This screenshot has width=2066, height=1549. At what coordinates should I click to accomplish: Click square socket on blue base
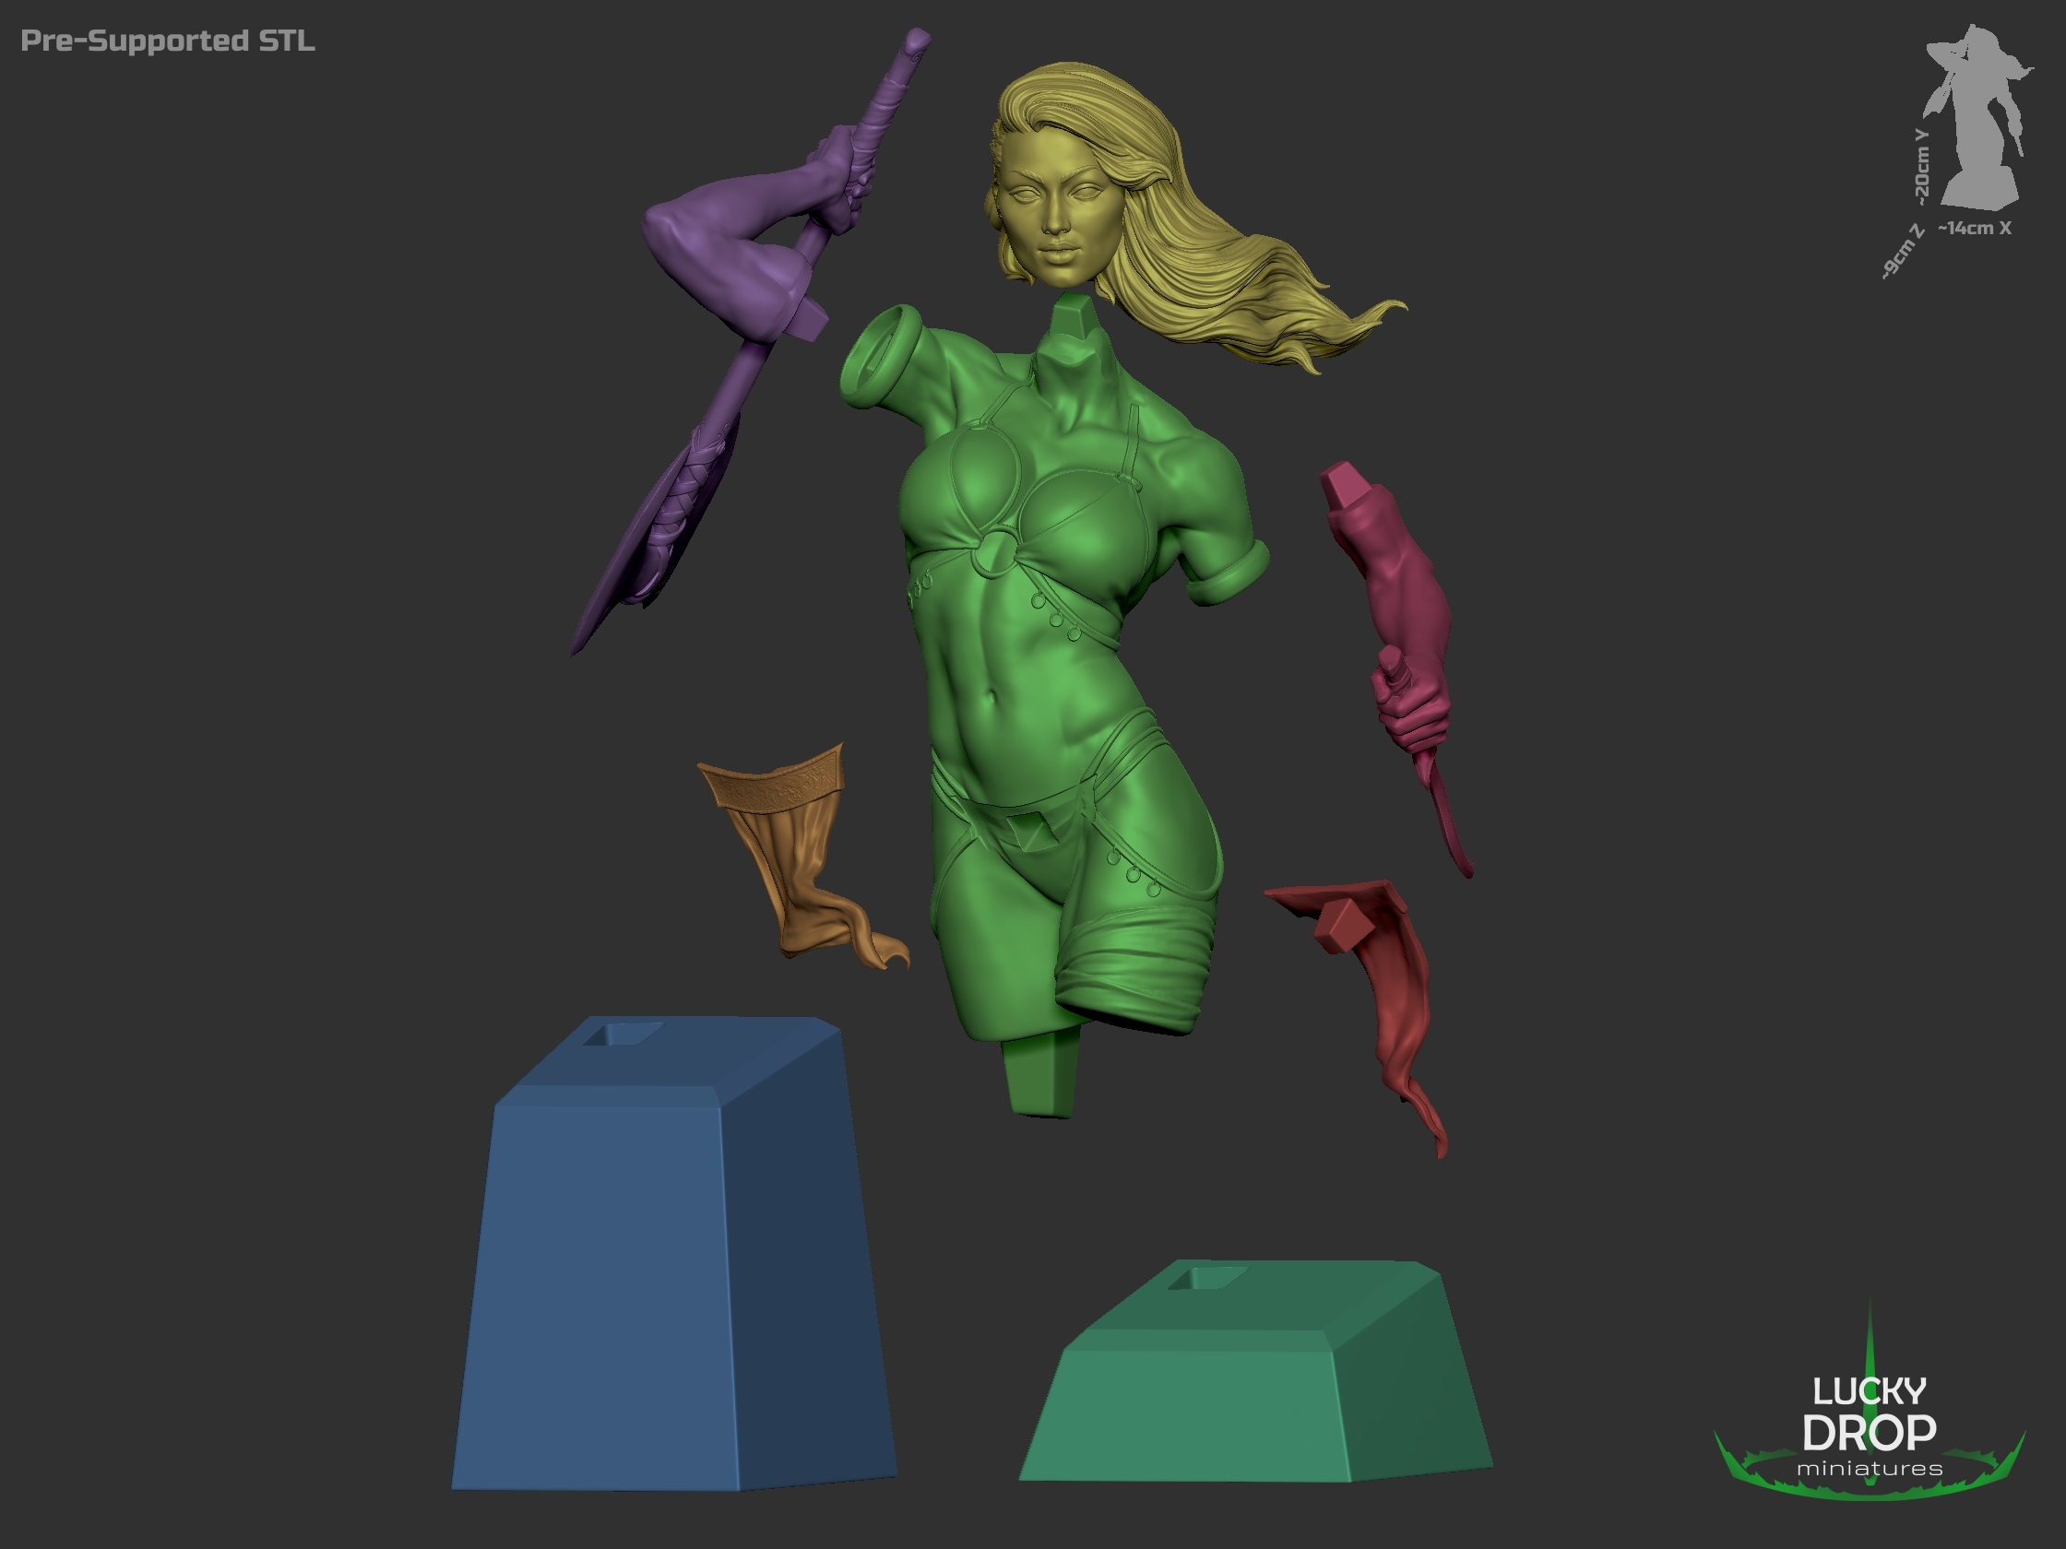click(x=625, y=1034)
